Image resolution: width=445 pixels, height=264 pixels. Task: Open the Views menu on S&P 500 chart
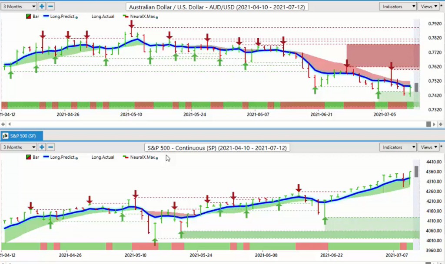click(428, 147)
